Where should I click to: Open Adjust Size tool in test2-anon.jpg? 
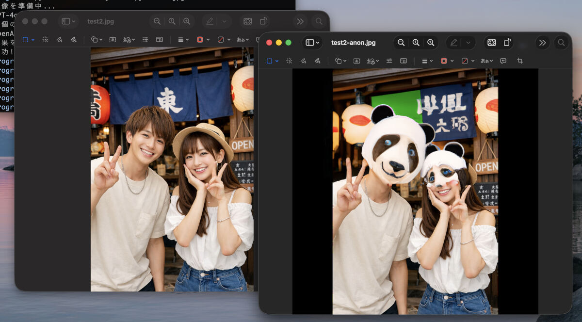pyautogui.click(x=403, y=61)
